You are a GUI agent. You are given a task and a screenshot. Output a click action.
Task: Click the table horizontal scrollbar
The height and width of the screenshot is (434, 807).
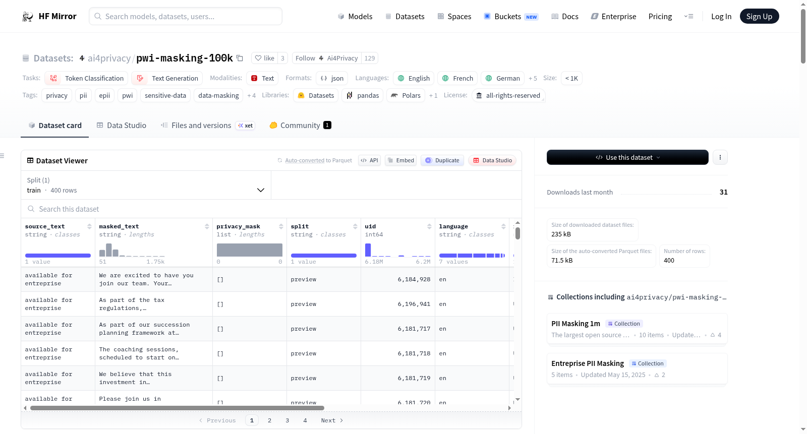tap(177, 408)
